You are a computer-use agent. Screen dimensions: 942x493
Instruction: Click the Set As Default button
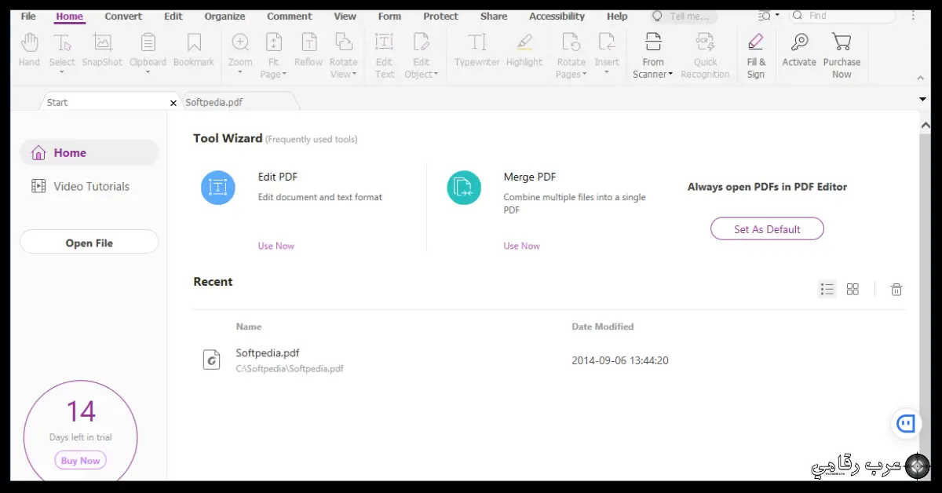tap(767, 228)
